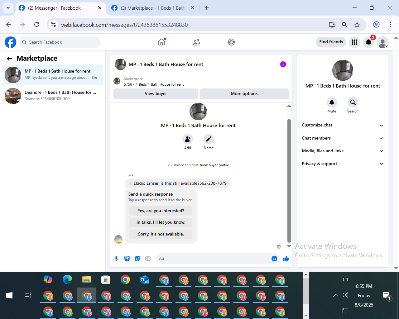
Task: Select the Add people icon in chat
Action: [x=188, y=139]
